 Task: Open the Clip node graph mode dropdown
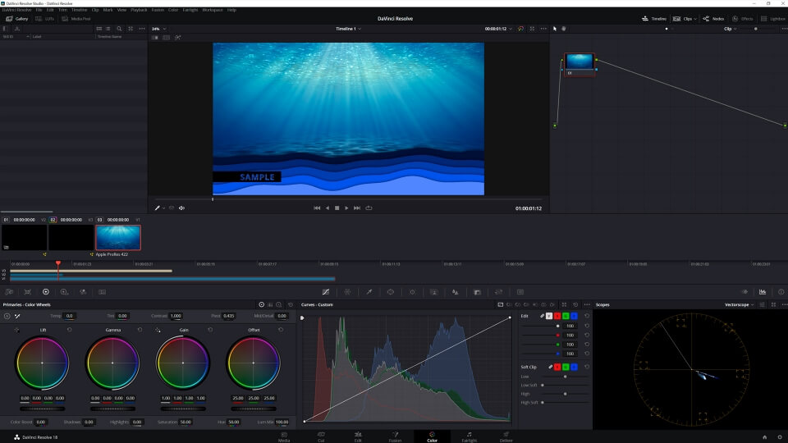[730, 29]
